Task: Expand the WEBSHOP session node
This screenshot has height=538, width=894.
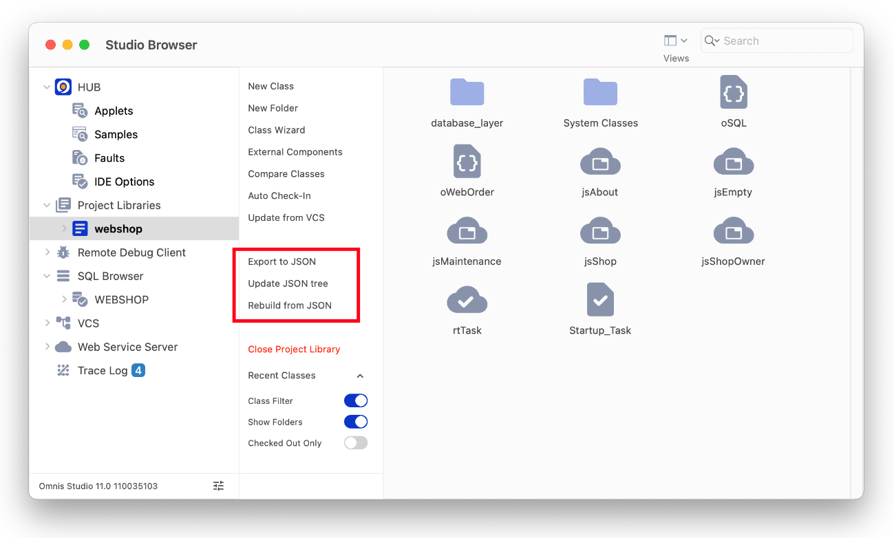Action: coord(64,299)
